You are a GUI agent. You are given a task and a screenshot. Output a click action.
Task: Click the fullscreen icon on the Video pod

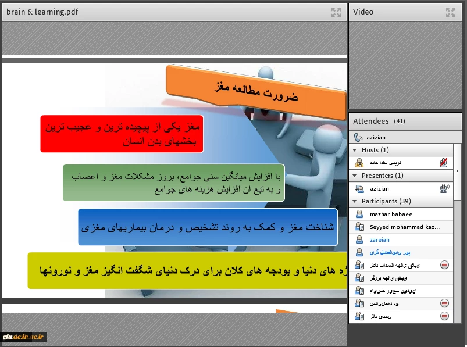[x=452, y=12]
